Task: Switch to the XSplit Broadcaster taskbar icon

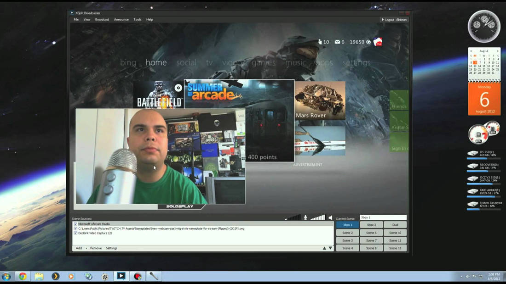Action: pyautogui.click(x=121, y=276)
